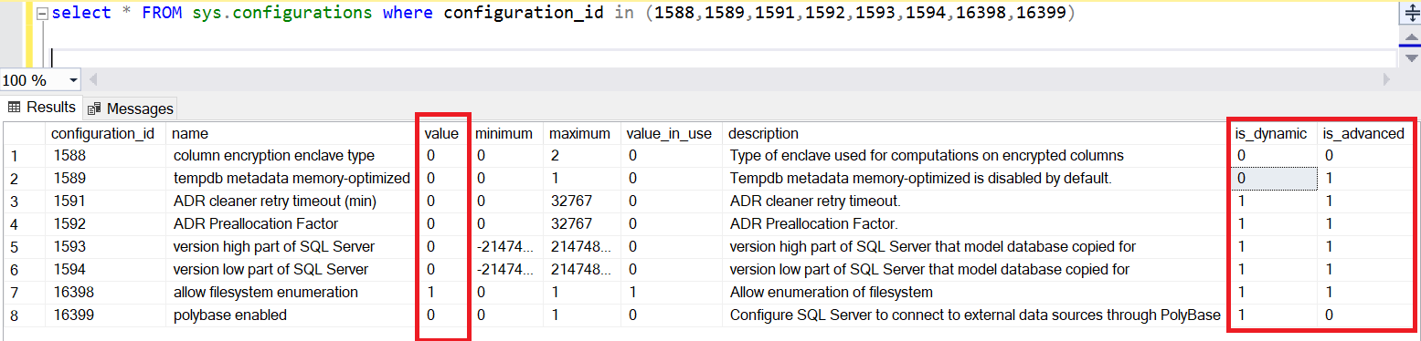Select the configuration_id column header
1421x341 pixels.
(105, 133)
